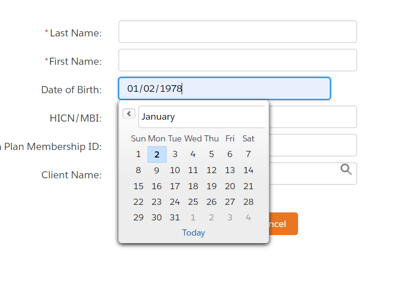Screen dimensions: 414x298
Task: Click the Client Name search magnifier icon
Action: pos(346,169)
